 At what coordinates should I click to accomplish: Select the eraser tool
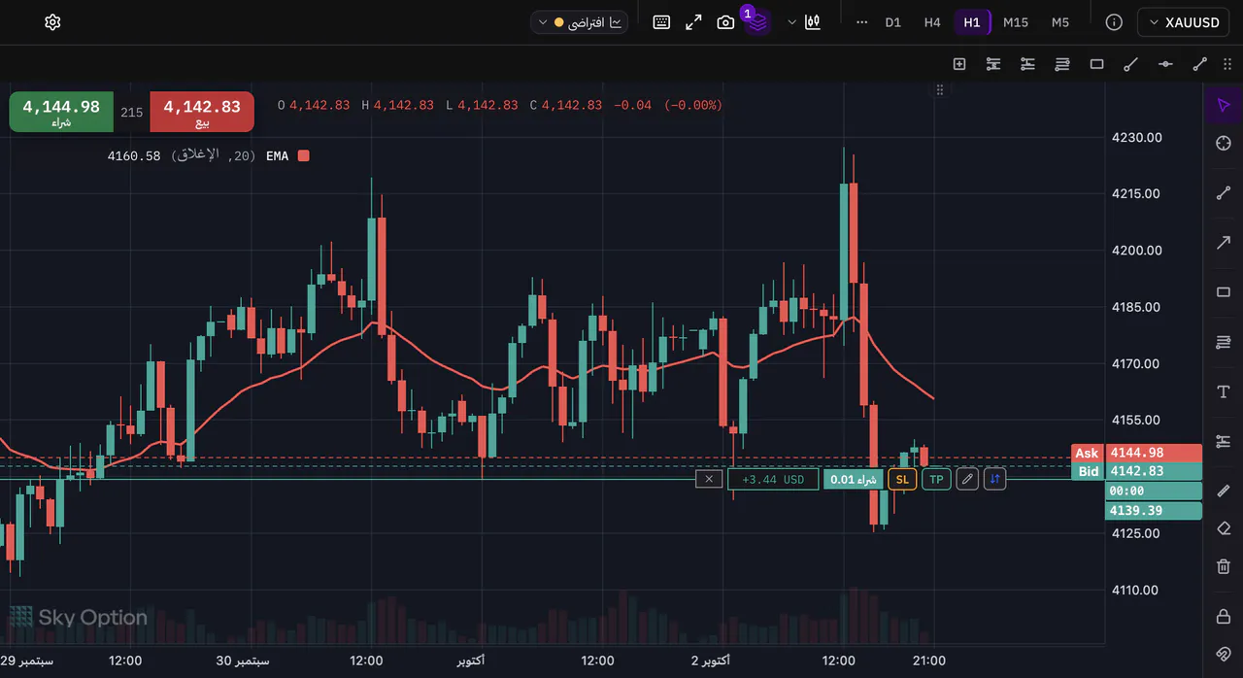pyautogui.click(x=1224, y=528)
